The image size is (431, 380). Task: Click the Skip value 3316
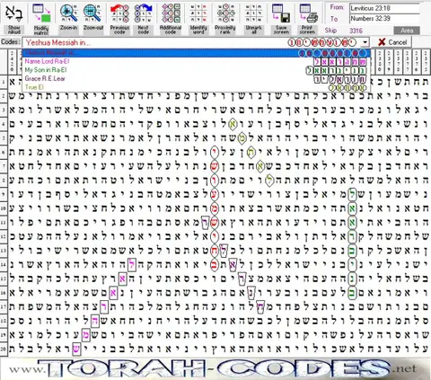[x=356, y=31]
